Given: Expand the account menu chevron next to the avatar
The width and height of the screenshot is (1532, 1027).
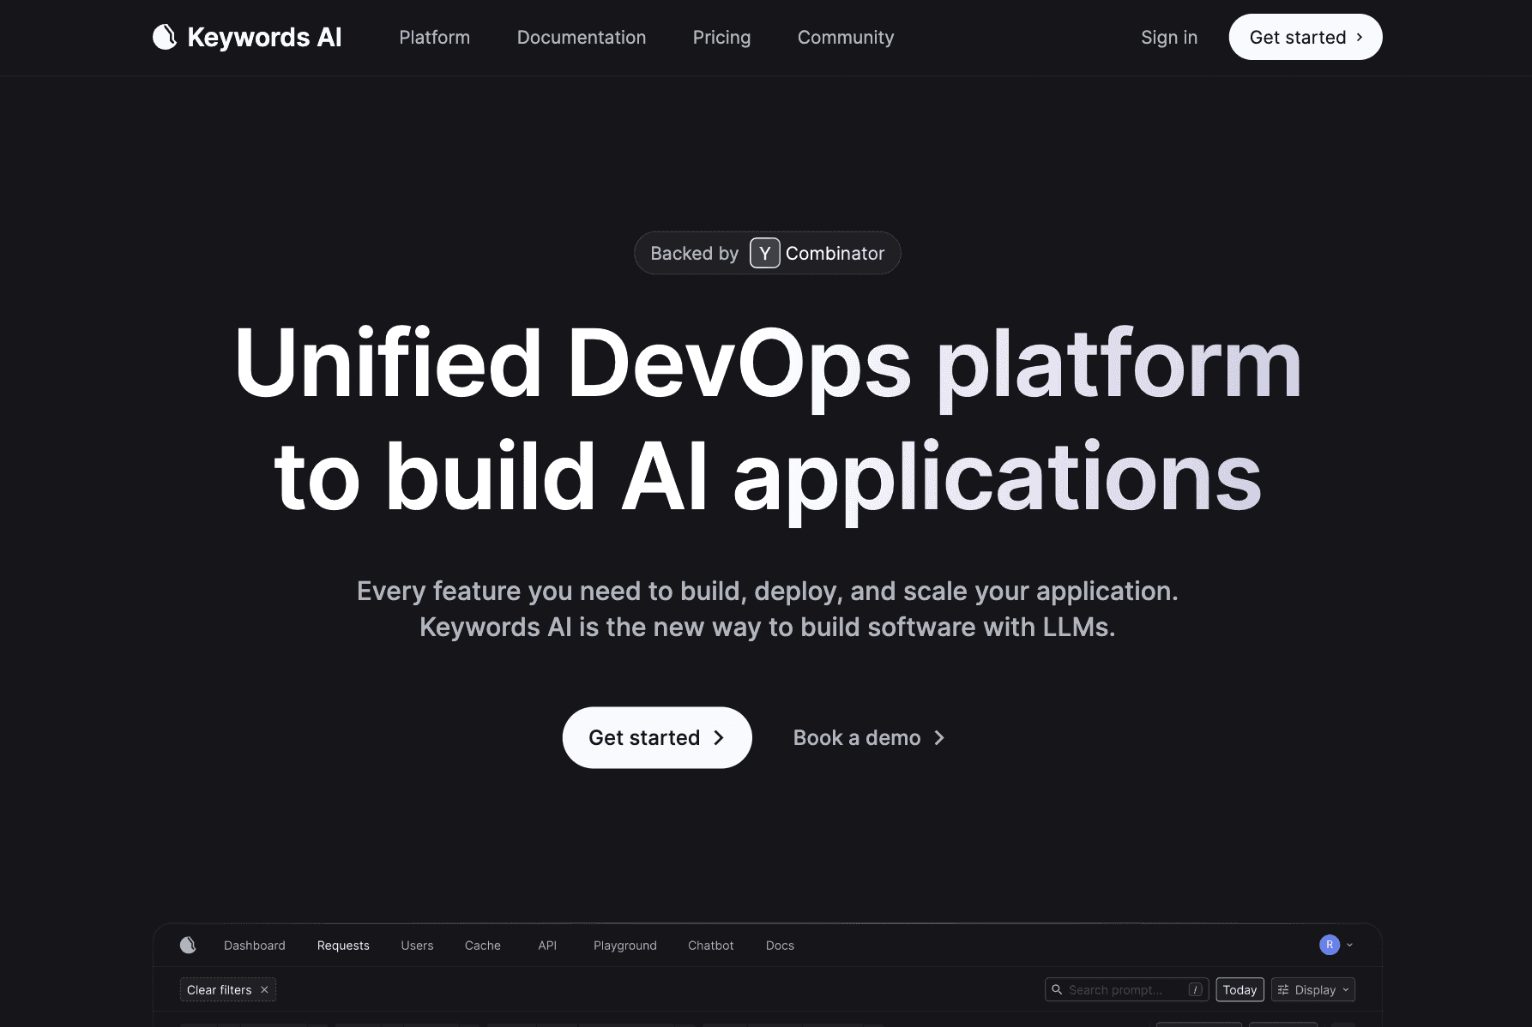Looking at the screenshot, I should pos(1348,946).
